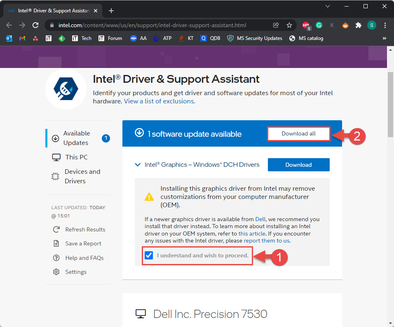
Task: Open the Adblock Plus extension icon
Action: [306, 26]
